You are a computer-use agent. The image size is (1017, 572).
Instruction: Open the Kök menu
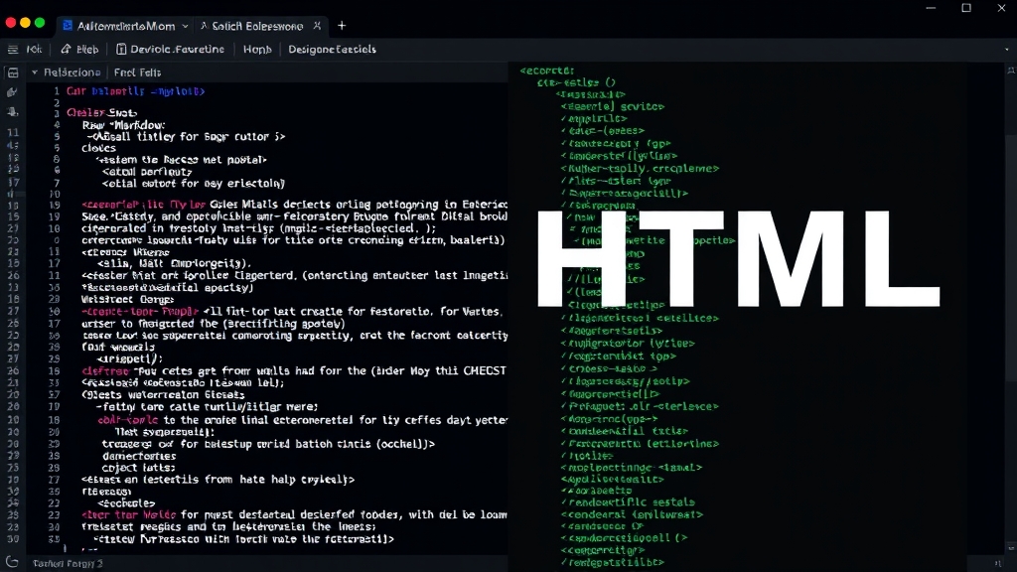(33, 48)
